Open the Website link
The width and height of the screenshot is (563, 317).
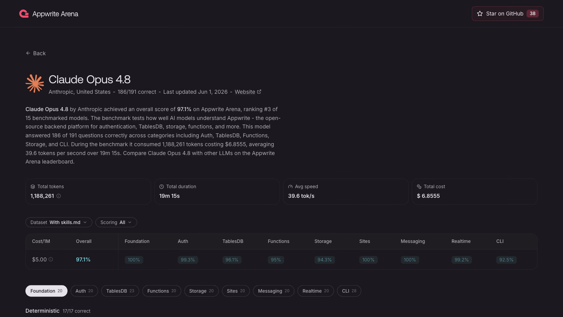click(x=248, y=92)
